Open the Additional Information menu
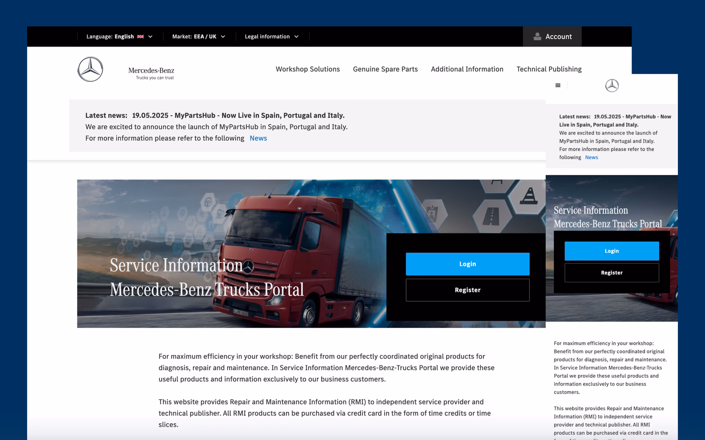Image resolution: width=705 pixels, height=440 pixels. 467,69
